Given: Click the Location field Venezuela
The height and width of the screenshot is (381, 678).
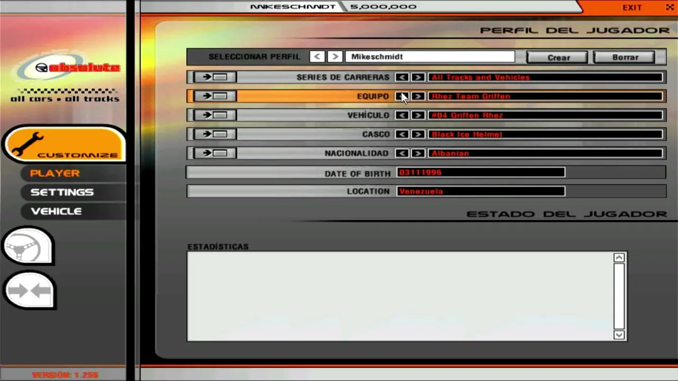Looking at the screenshot, I should pyautogui.click(x=481, y=192).
